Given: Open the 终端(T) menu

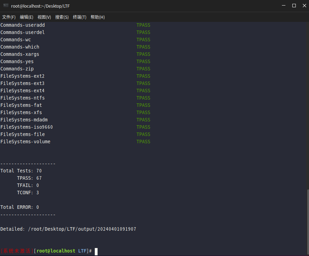Looking at the screenshot, I should point(80,17).
